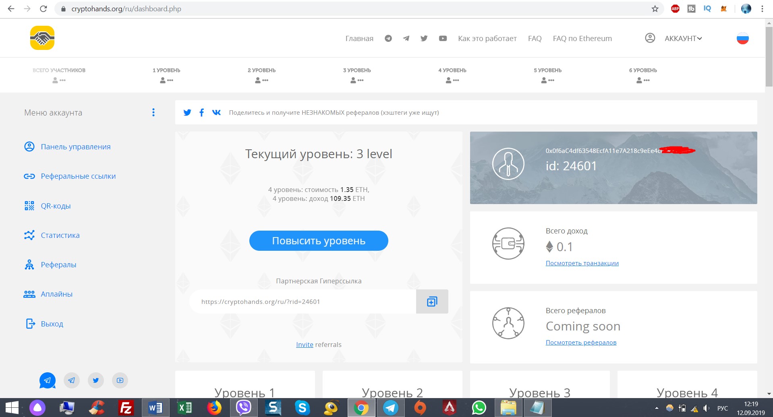Viewport: 773px width, 417px height.
Task: Bookmark this page with the star icon
Action: click(655, 9)
